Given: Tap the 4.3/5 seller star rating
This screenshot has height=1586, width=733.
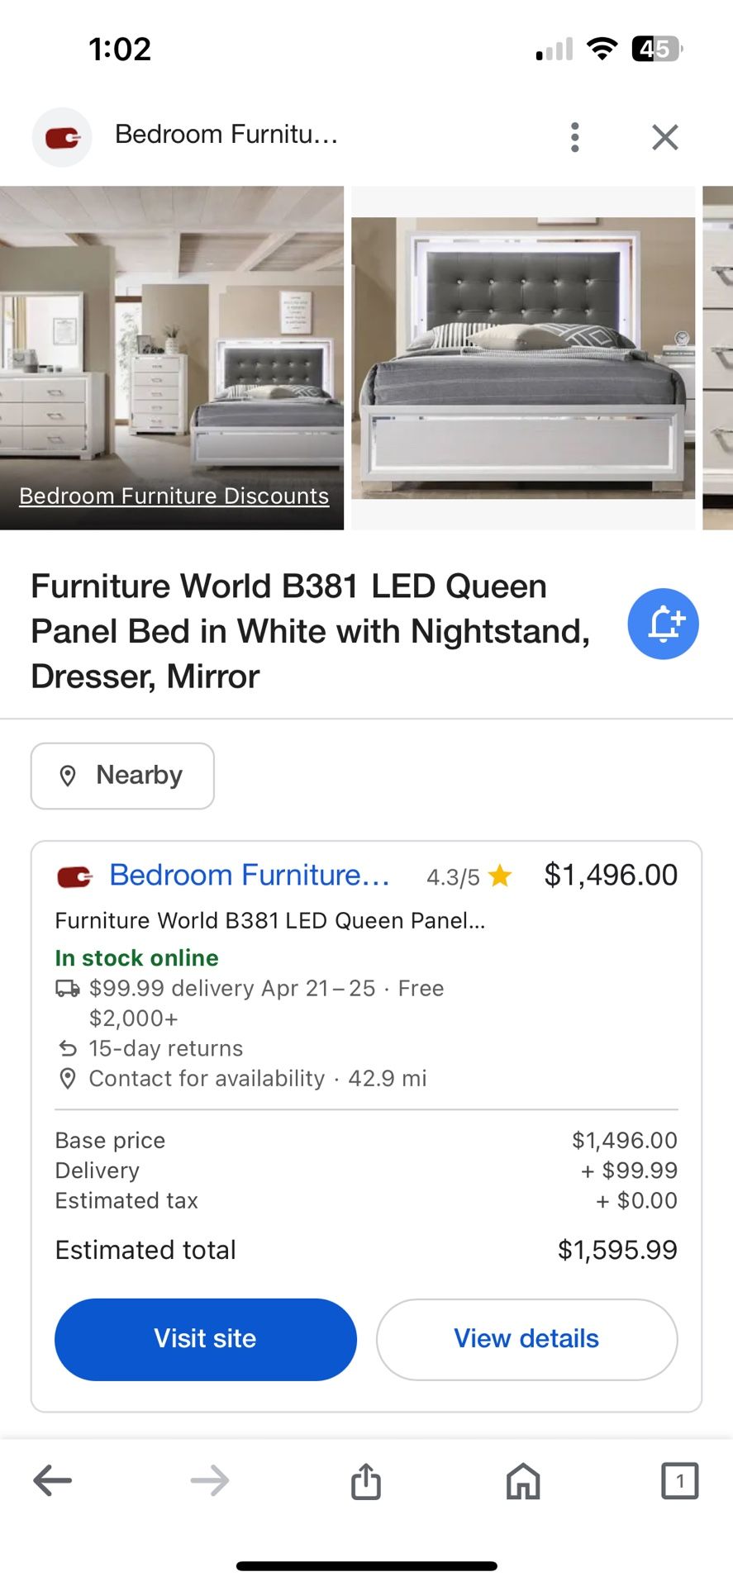Looking at the screenshot, I should click(x=469, y=876).
